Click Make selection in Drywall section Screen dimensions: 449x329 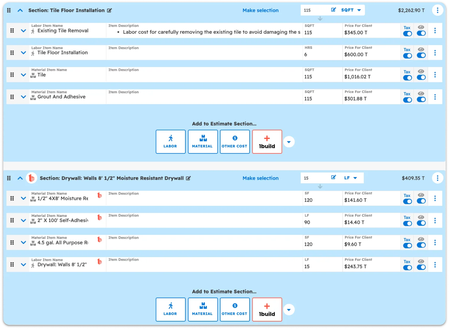(x=260, y=178)
